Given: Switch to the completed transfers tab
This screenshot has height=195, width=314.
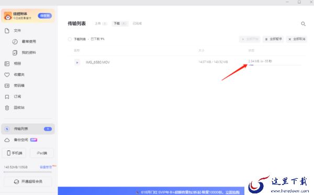Looking at the screenshot, I should [137, 24].
